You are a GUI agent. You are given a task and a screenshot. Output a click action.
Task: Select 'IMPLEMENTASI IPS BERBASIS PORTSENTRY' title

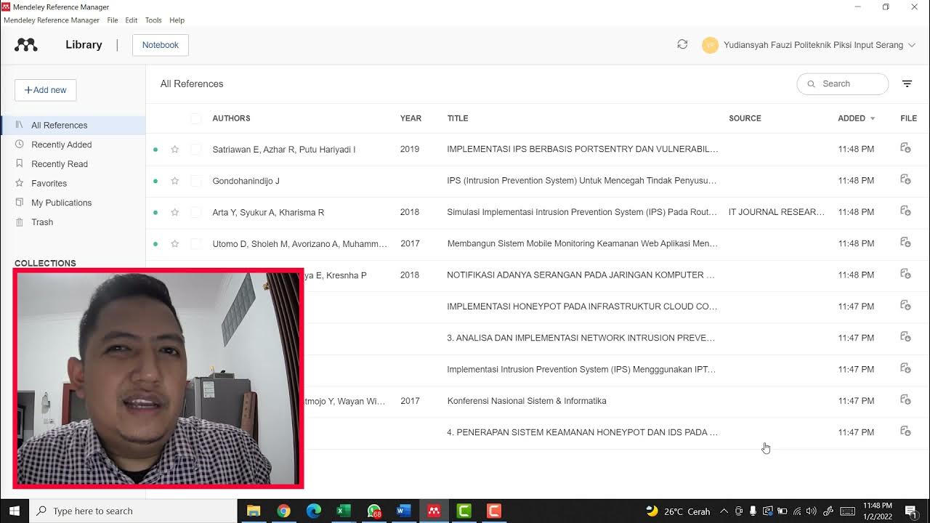click(x=582, y=149)
